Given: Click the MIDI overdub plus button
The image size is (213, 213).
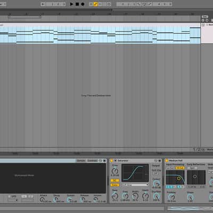Looking at the screenshot, I should (x=91, y=4).
